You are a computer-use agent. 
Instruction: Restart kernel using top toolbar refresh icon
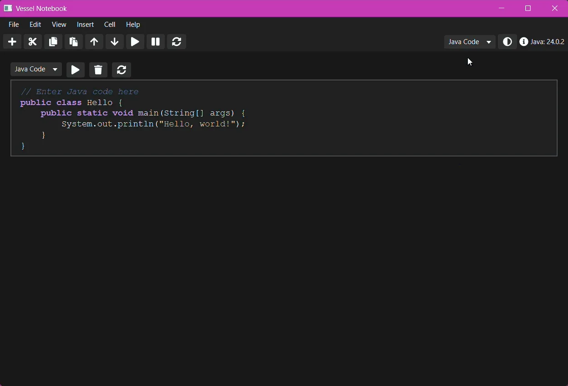click(177, 42)
